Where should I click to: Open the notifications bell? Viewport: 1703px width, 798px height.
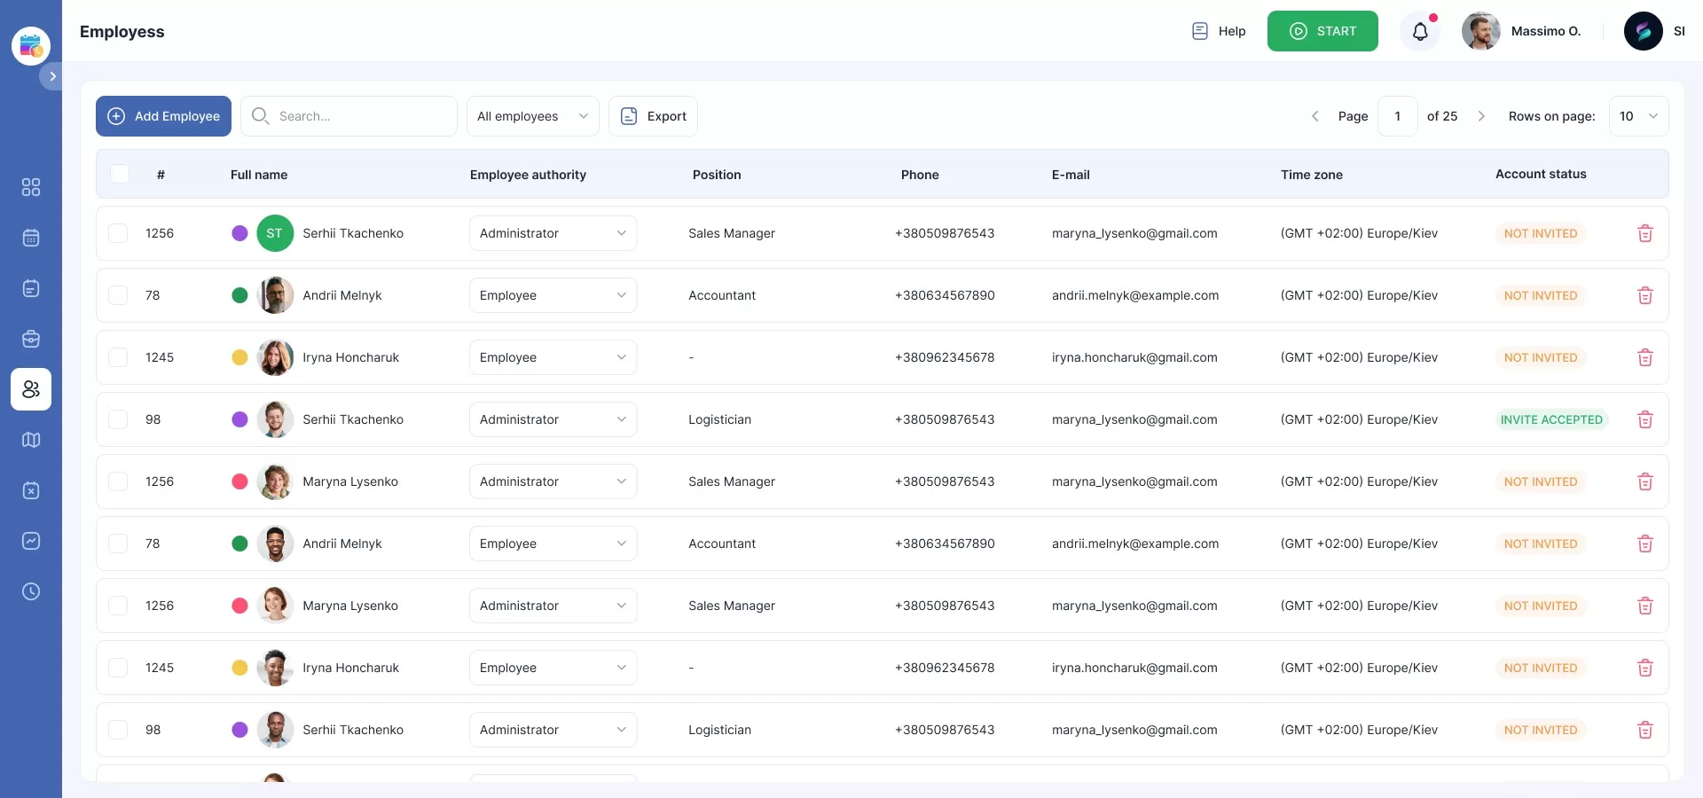click(x=1420, y=32)
